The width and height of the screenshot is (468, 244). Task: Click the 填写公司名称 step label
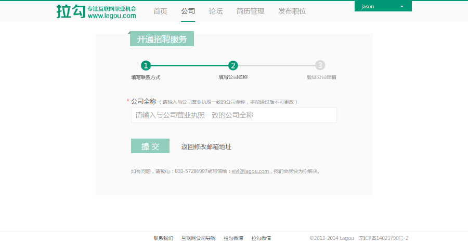(233, 77)
